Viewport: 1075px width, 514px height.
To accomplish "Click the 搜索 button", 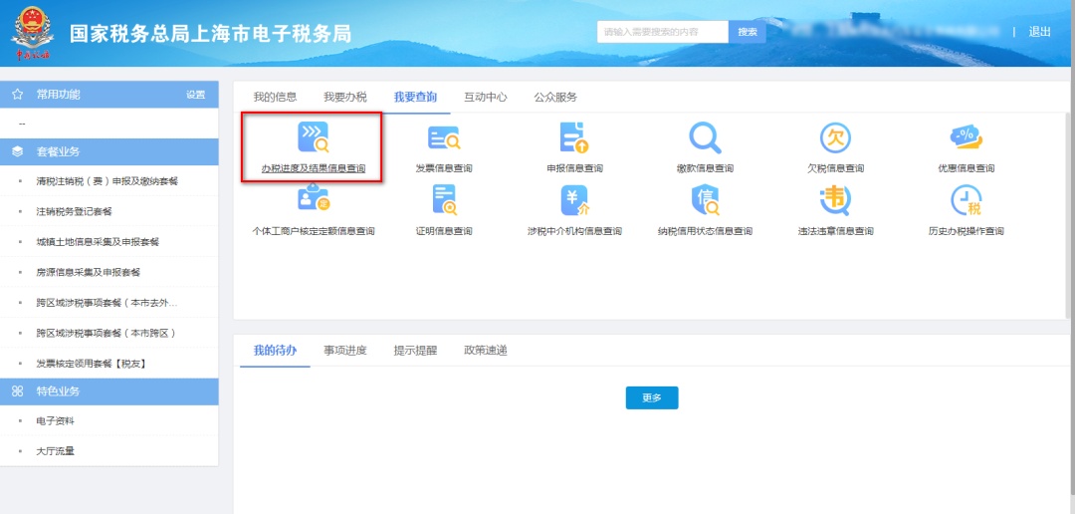I will (x=748, y=32).
